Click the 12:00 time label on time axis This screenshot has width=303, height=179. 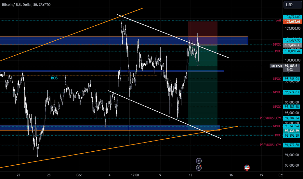(135, 175)
